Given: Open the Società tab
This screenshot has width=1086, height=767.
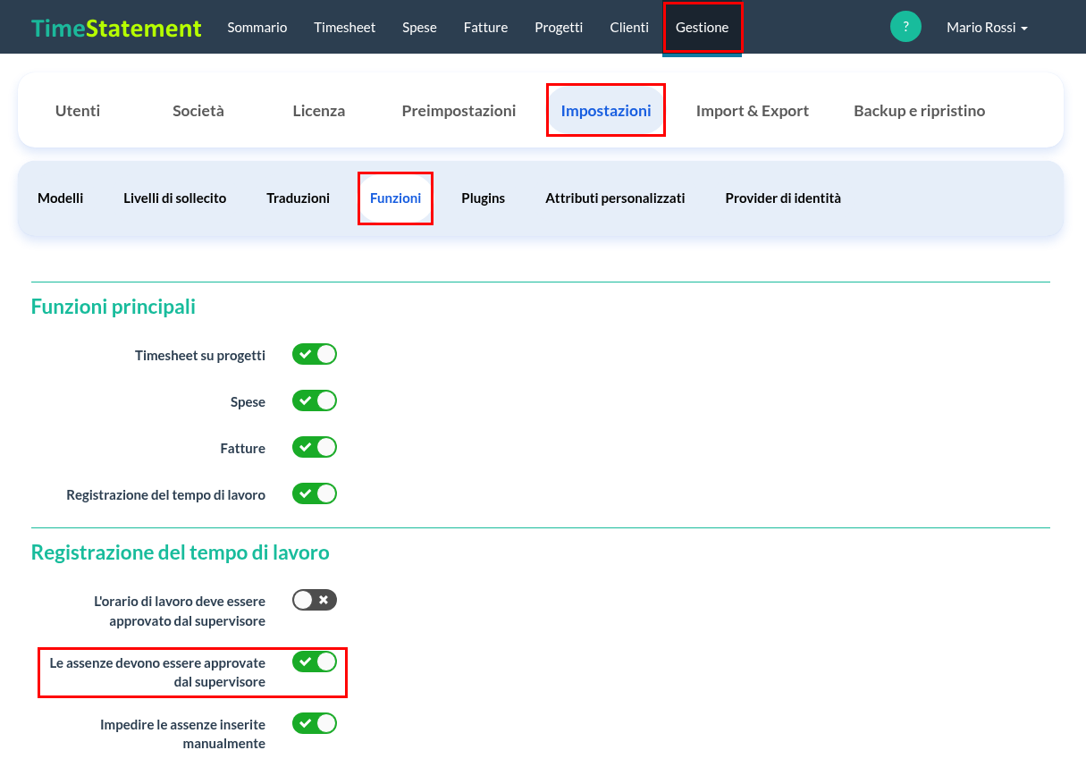Looking at the screenshot, I should tap(198, 111).
